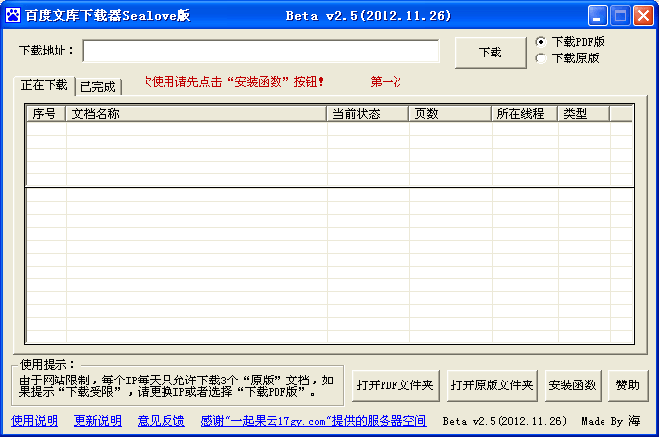Minimize the window using title bar button

click(x=598, y=15)
